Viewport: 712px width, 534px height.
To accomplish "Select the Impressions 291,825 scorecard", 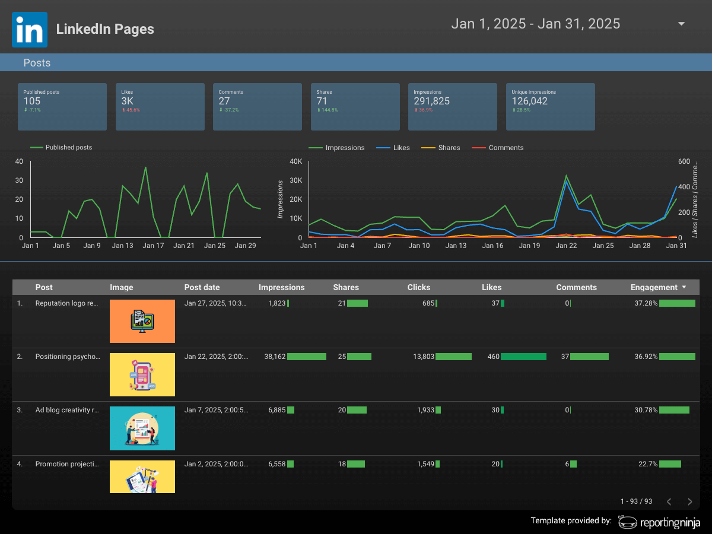I will (x=453, y=107).
